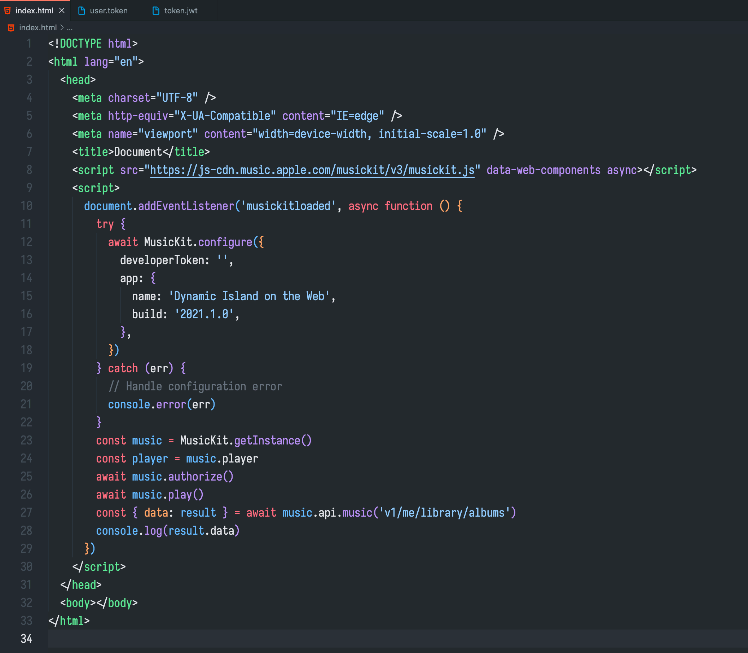
Task: Place cursor in empty developerToken string
Action: 223,260
